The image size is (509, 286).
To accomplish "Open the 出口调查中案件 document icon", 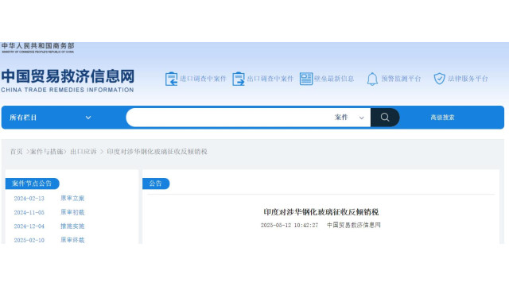I will [x=239, y=79].
